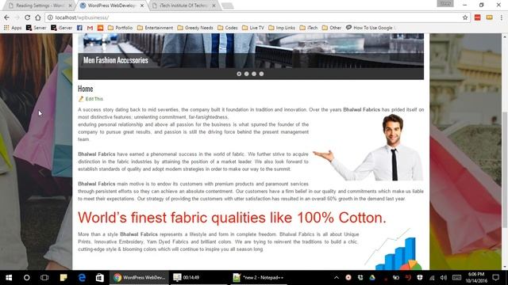The image size is (508, 285).
Task: Launch Microsoft Edge from the taskbar
Action: pyautogui.click(x=82, y=278)
